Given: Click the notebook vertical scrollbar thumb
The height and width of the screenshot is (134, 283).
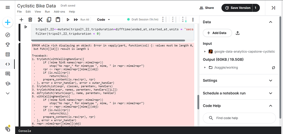Looking at the screenshot, I should tap(198, 102).
